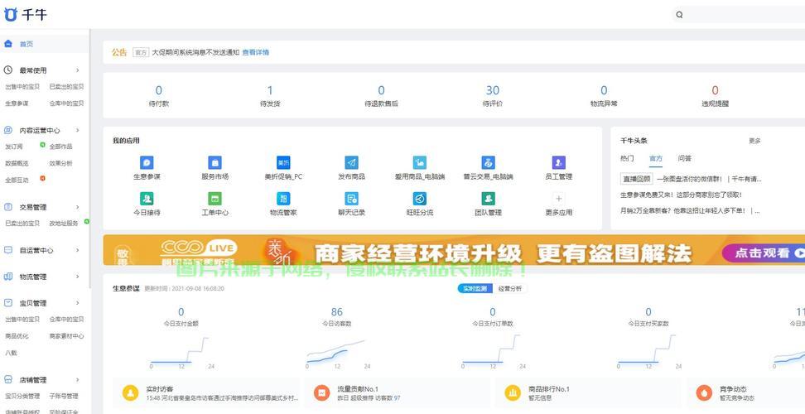
Task: Open the 发布商品 paper-plane icon
Action: [x=352, y=162]
